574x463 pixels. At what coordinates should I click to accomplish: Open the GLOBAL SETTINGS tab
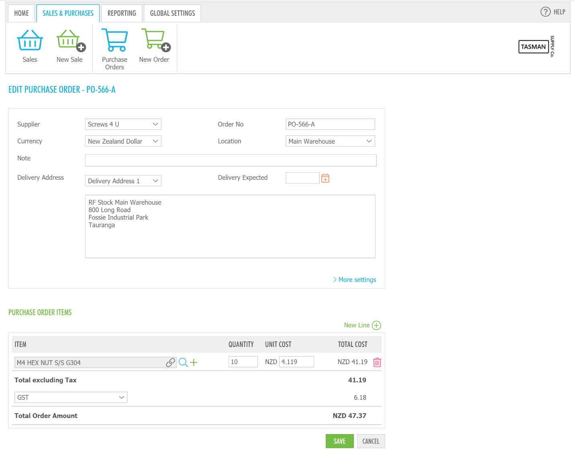pyautogui.click(x=172, y=13)
